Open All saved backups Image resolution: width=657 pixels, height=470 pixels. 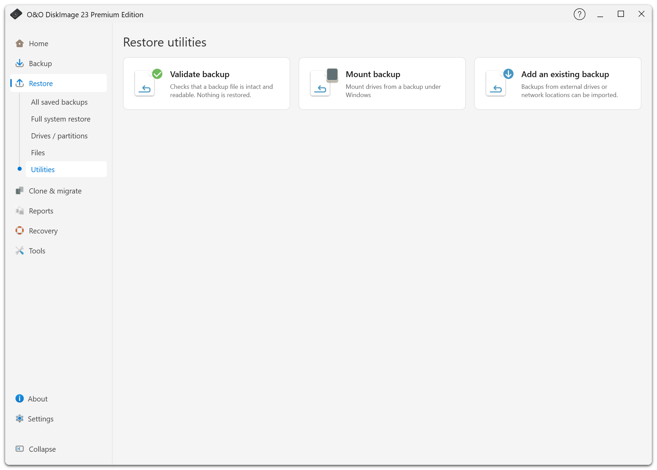(x=59, y=102)
